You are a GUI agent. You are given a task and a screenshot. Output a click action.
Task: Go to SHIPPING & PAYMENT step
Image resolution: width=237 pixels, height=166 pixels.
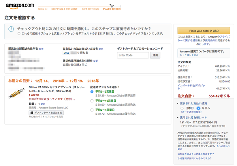(64, 9)
